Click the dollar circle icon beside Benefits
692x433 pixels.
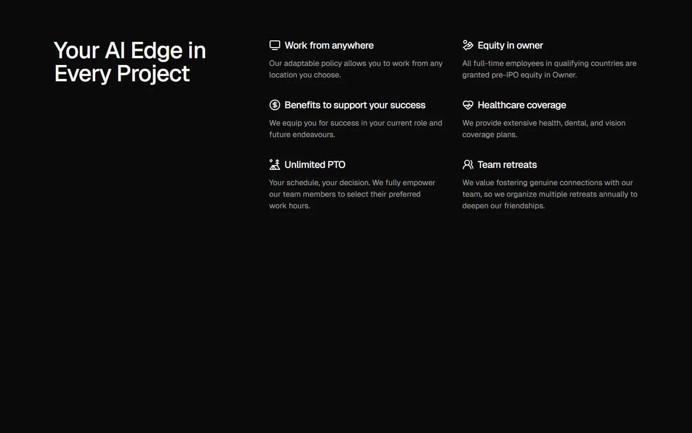click(274, 105)
